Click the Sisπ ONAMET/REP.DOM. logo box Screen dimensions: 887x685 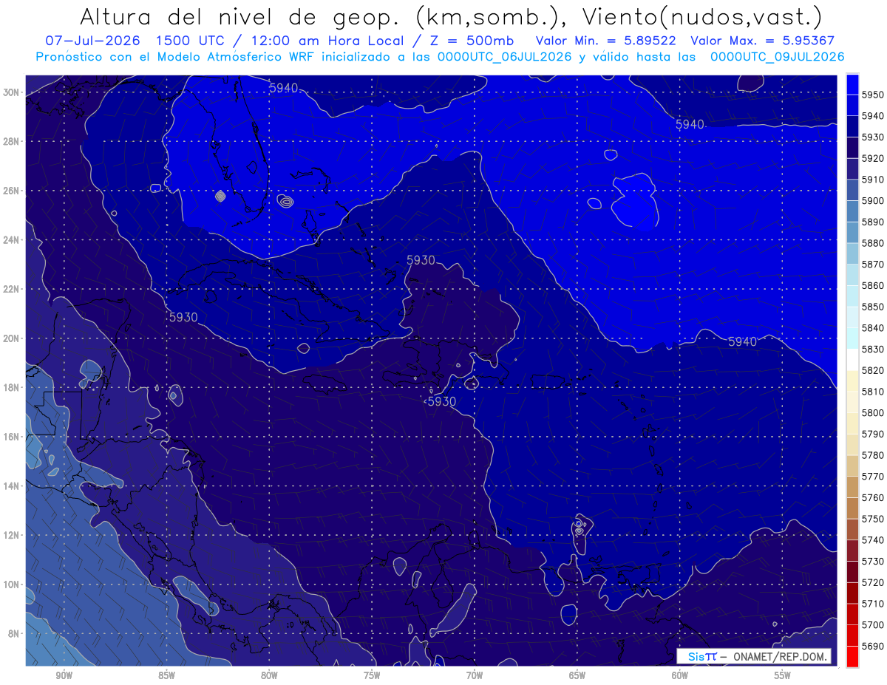(754, 656)
